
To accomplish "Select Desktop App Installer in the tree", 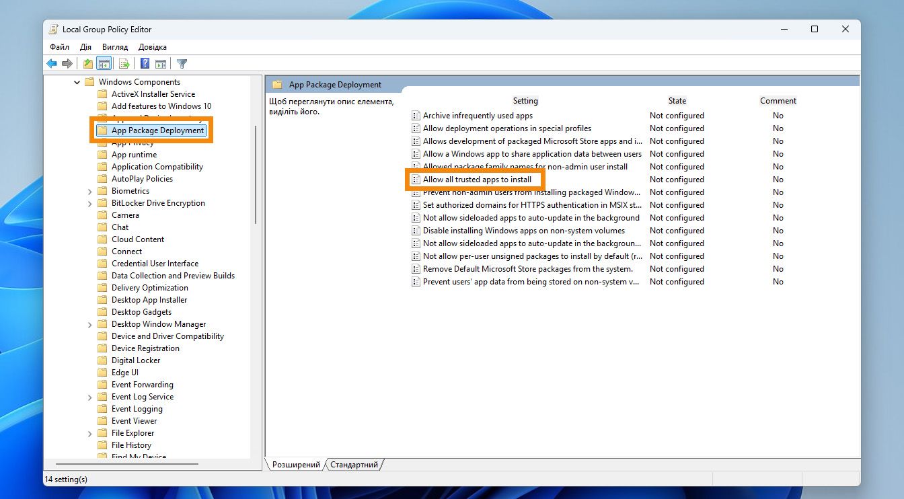I will [149, 300].
